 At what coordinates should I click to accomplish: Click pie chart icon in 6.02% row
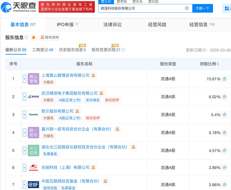(225, 97)
